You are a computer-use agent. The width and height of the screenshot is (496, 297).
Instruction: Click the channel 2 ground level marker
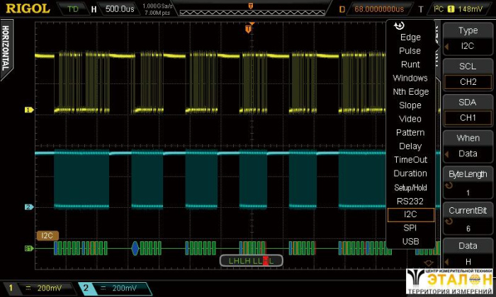(x=29, y=207)
